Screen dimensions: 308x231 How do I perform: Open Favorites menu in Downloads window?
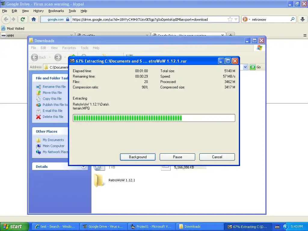69,48
